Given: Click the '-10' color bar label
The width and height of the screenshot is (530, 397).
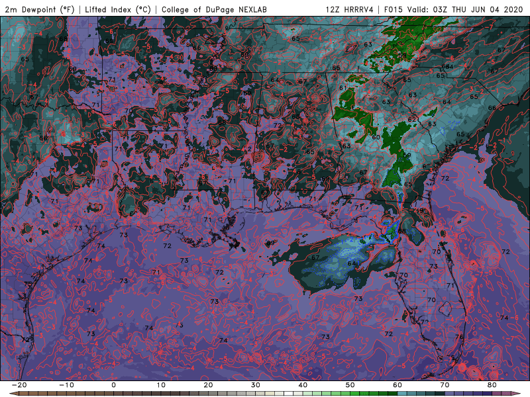Looking at the screenshot, I should pyautogui.click(x=66, y=385).
